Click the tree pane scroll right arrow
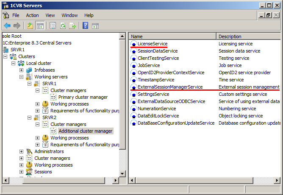The height and width of the screenshot is (195, 283). 116,180
